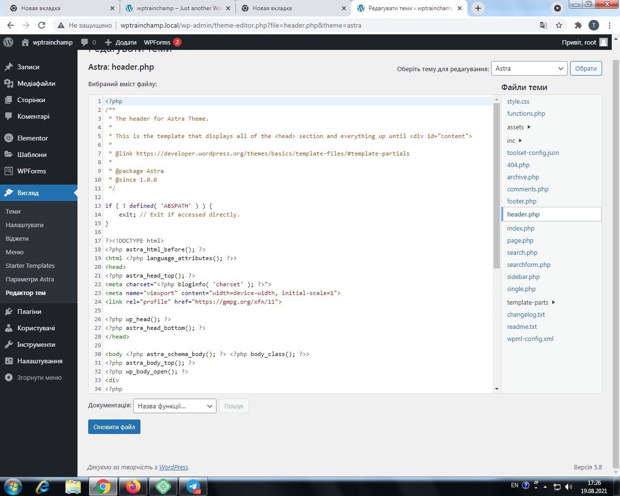Go to the Elementor menu
This screenshot has width=620, height=496.
tap(39, 138)
